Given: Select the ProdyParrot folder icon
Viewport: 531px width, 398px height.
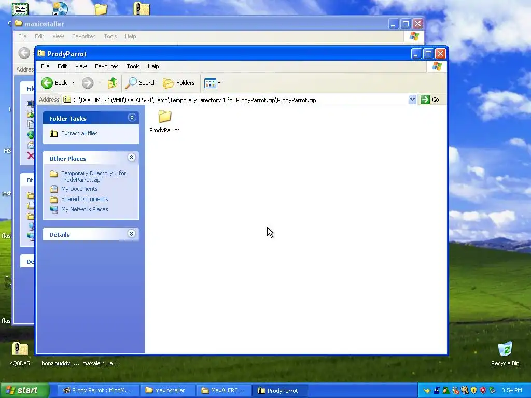Looking at the screenshot, I should click(164, 117).
